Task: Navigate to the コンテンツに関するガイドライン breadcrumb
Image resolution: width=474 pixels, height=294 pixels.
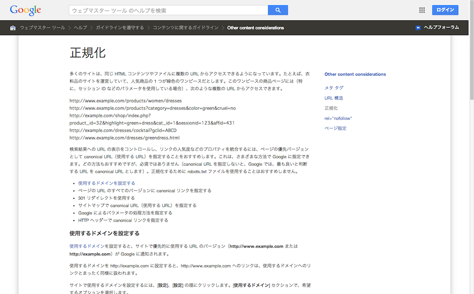Action: click(x=186, y=28)
